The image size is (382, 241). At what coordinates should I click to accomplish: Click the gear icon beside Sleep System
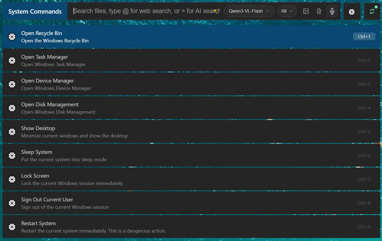[12, 155]
